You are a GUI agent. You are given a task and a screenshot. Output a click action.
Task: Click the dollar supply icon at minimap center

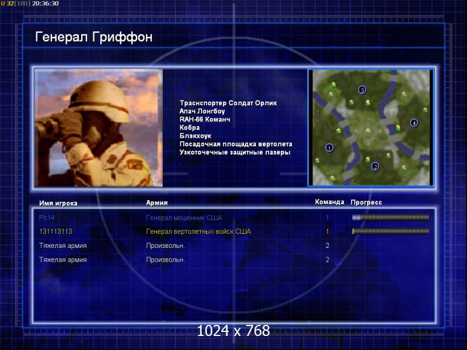pyautogui.click(x=368, y=131)
